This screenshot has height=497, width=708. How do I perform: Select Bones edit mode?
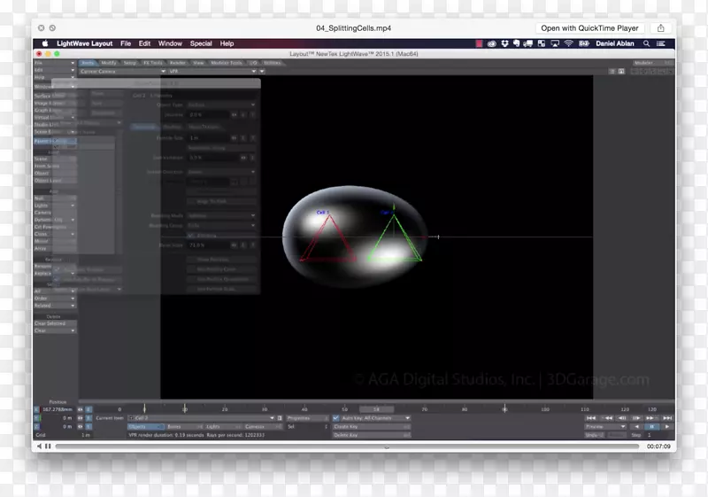point(184,426)
